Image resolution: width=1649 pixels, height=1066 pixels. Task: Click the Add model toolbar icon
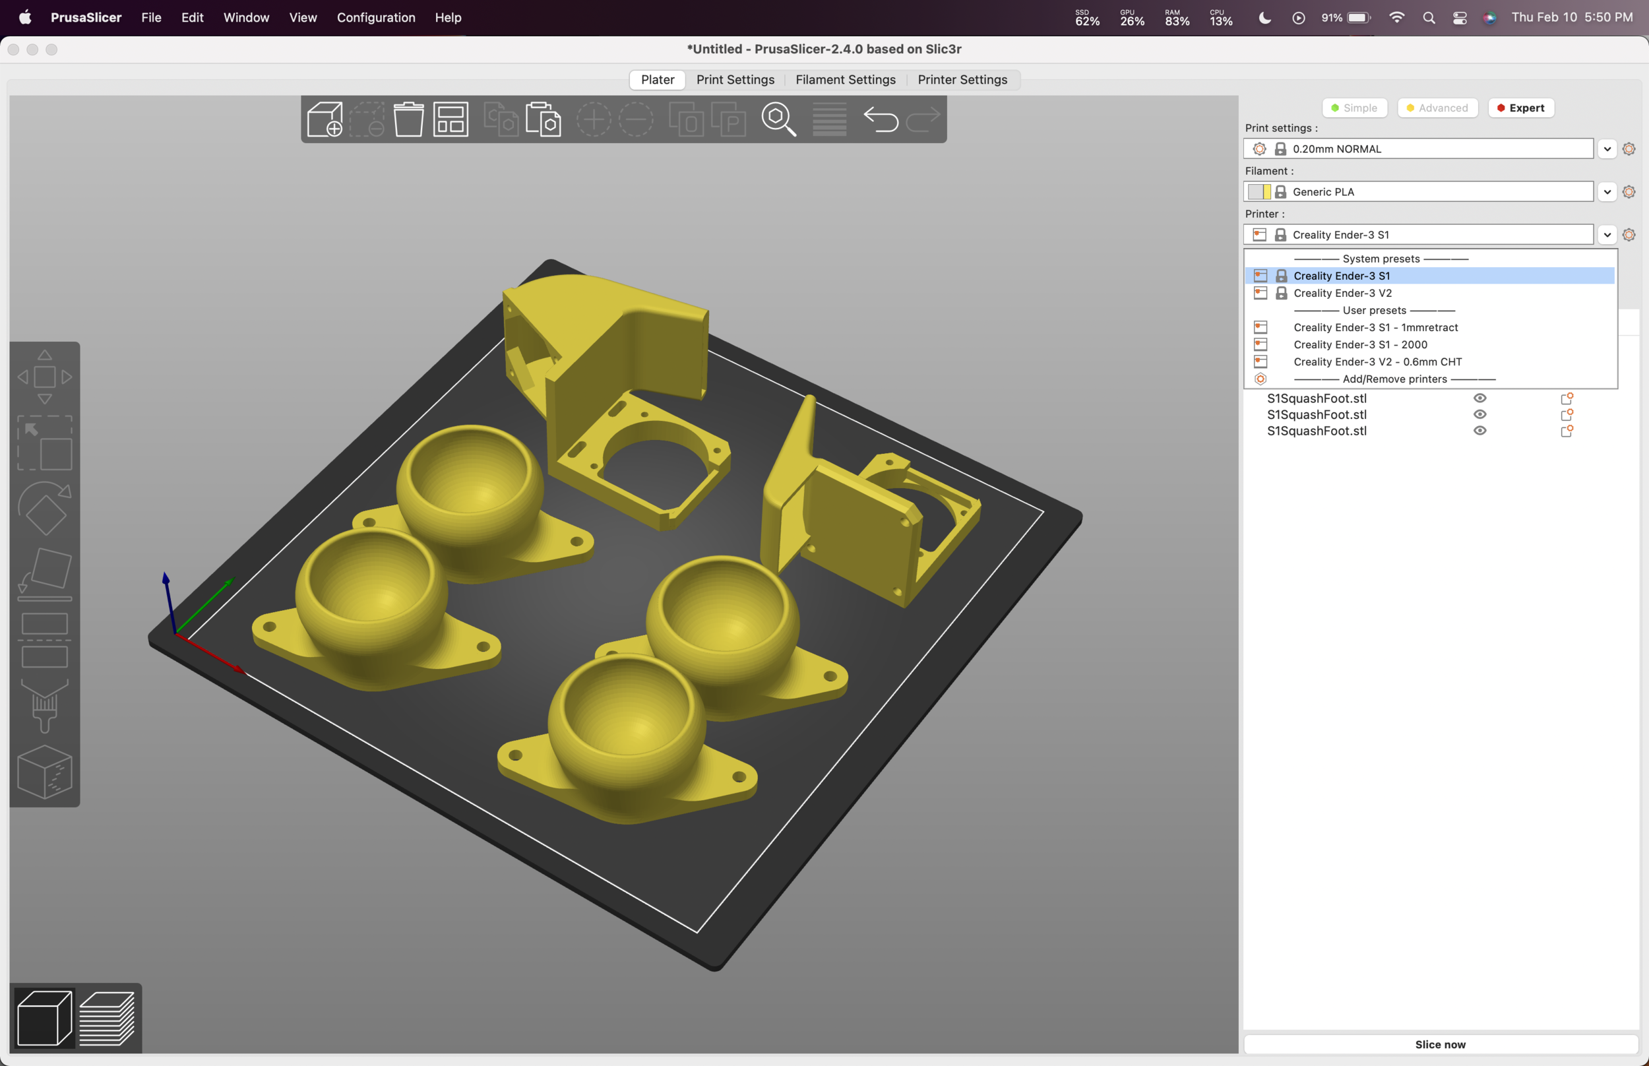(325, 119)
